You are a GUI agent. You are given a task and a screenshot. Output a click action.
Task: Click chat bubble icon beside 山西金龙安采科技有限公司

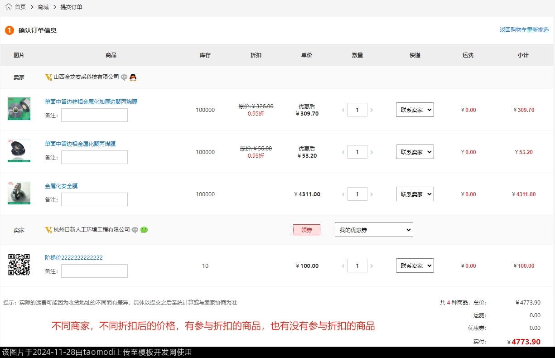(x=124, y=77)
